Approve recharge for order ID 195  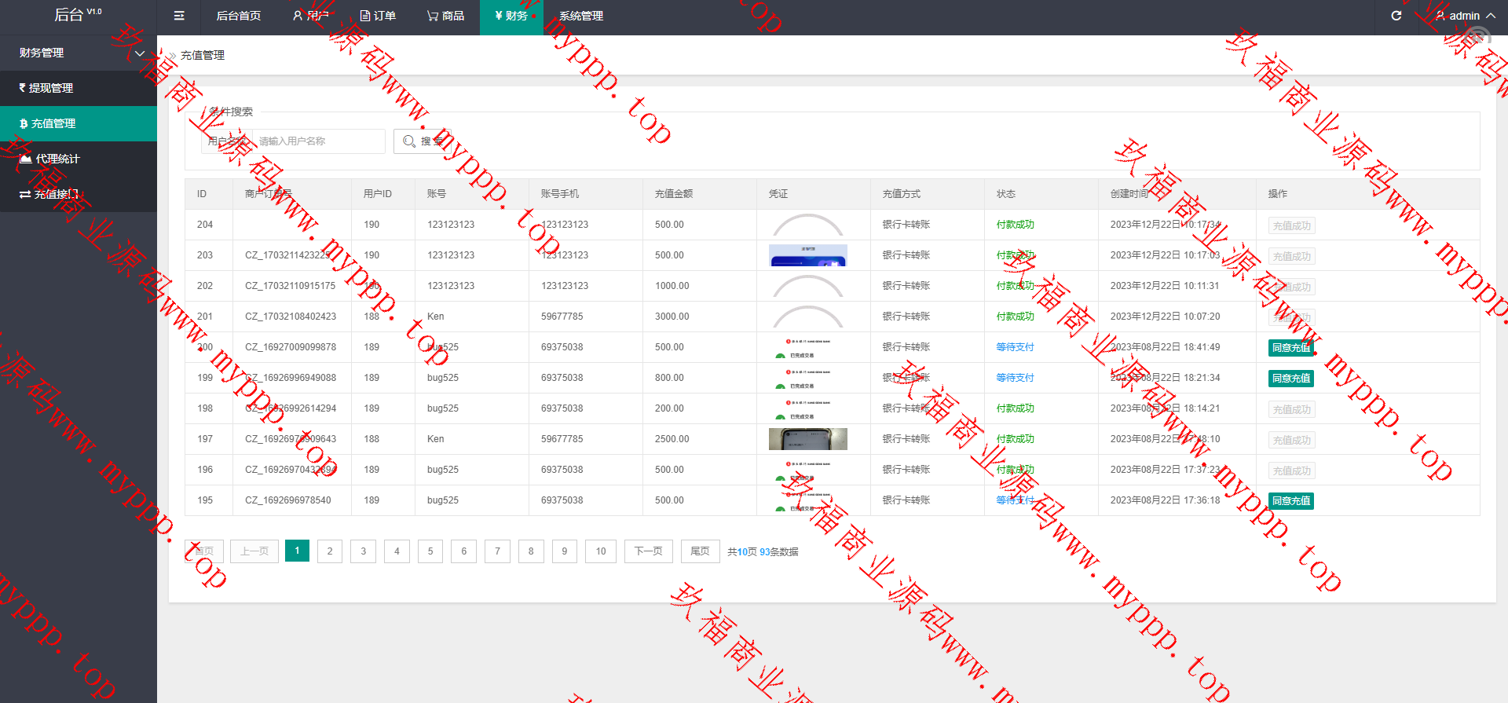(x=1290, y=501)
